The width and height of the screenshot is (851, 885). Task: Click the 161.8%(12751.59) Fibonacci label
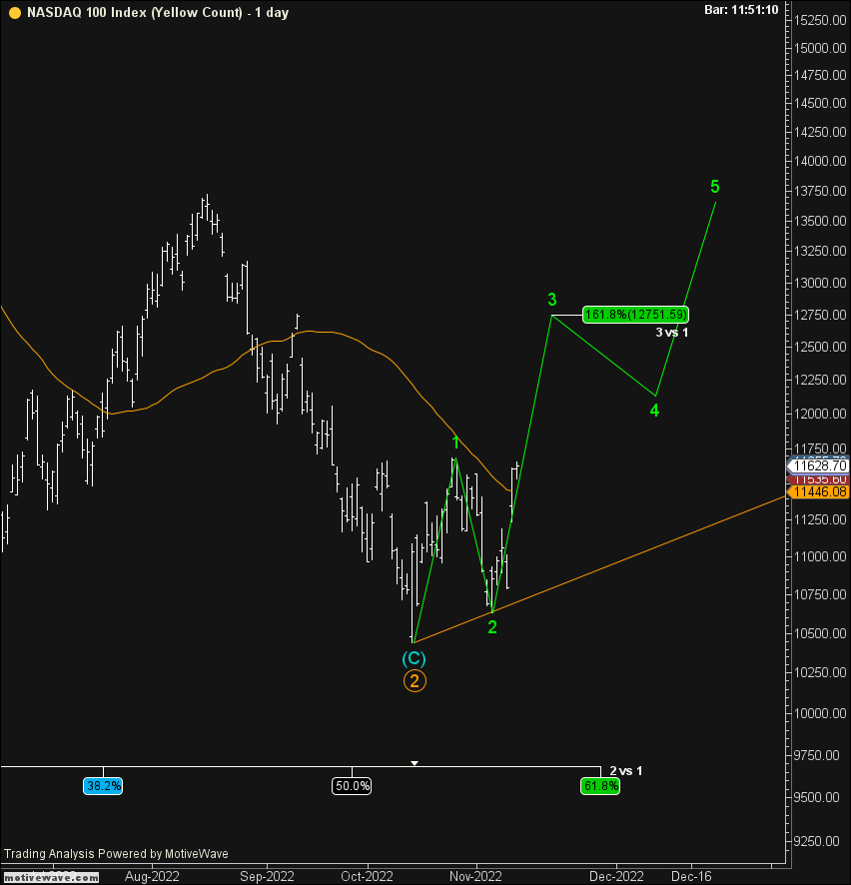click(x=635, y=315)
